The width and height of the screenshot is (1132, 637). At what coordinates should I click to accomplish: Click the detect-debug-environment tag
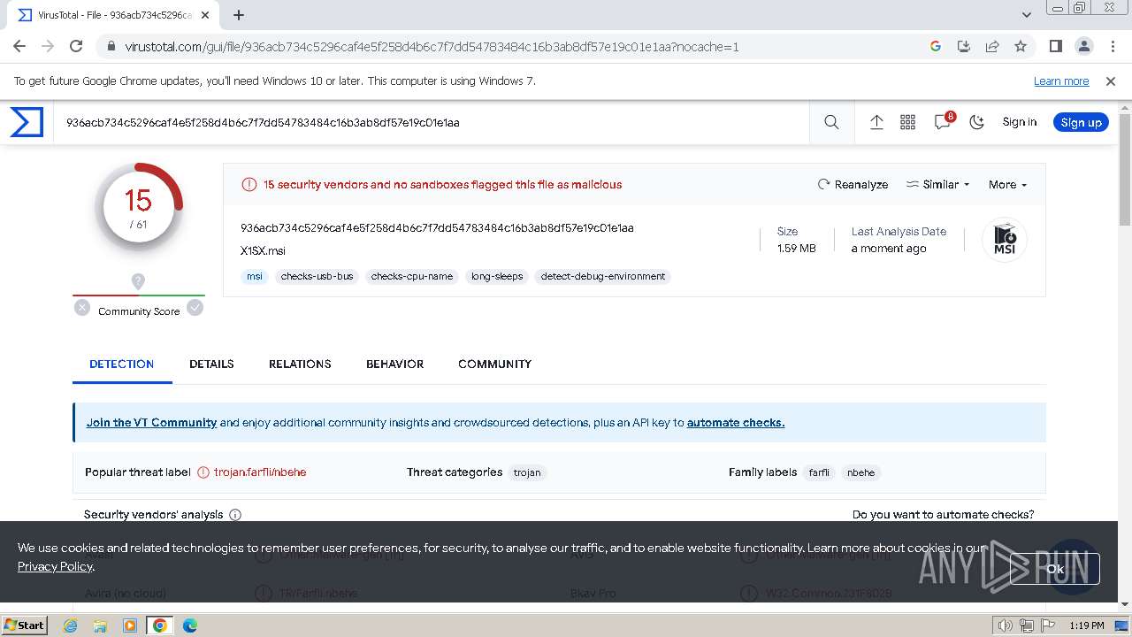tap(603, 276)
